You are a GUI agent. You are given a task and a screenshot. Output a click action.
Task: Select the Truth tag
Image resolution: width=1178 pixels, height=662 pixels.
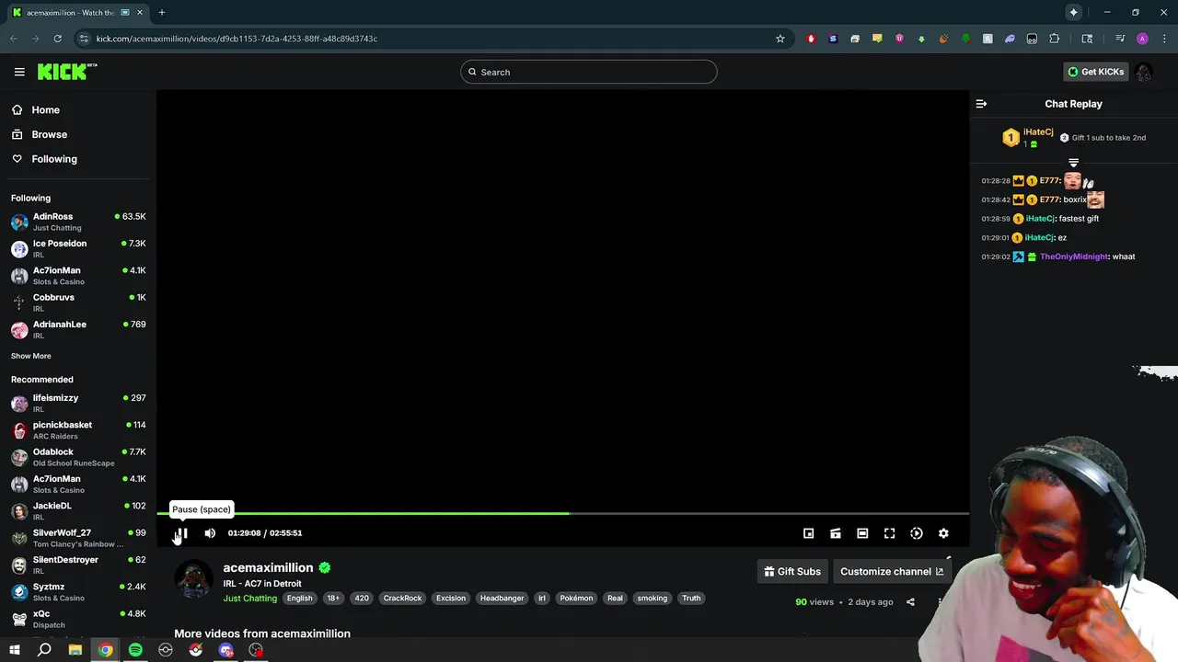[x=691, y=599]
